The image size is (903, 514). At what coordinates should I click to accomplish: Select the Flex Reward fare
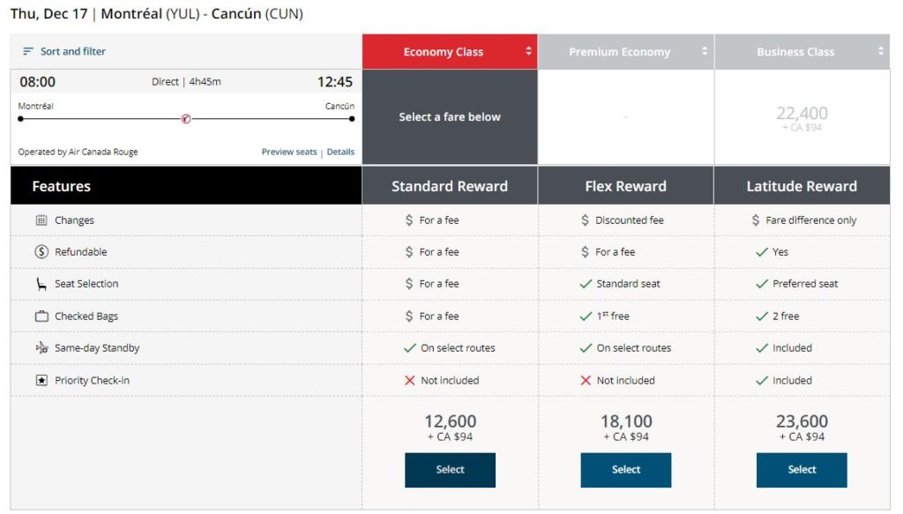[x=625, y=470]
